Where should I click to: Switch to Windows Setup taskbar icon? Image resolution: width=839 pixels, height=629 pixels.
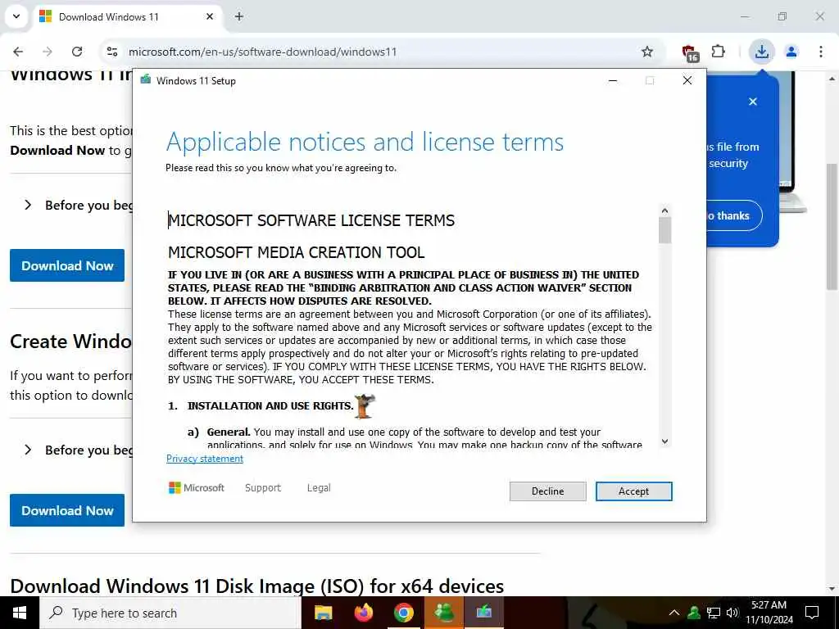(483, 613)
